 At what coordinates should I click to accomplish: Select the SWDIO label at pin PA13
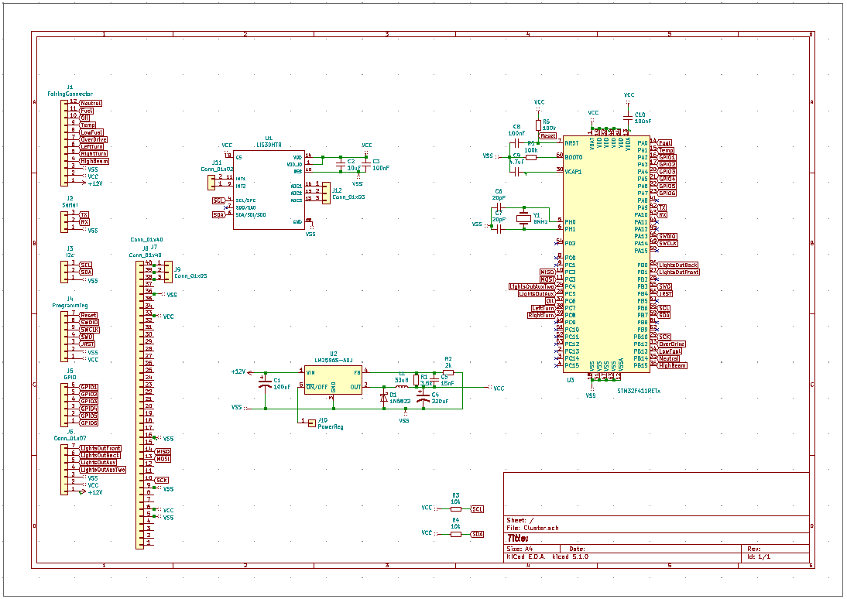667,236
